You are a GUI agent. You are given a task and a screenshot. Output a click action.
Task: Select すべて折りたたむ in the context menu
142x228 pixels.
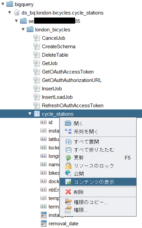pyautogui.click(x=98, y=150)
